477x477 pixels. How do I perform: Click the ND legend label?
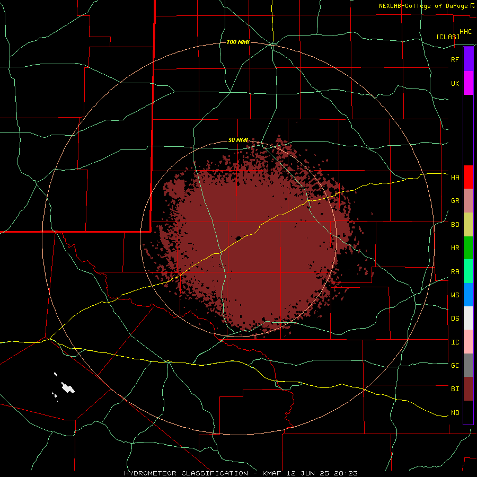coord(455,413)
